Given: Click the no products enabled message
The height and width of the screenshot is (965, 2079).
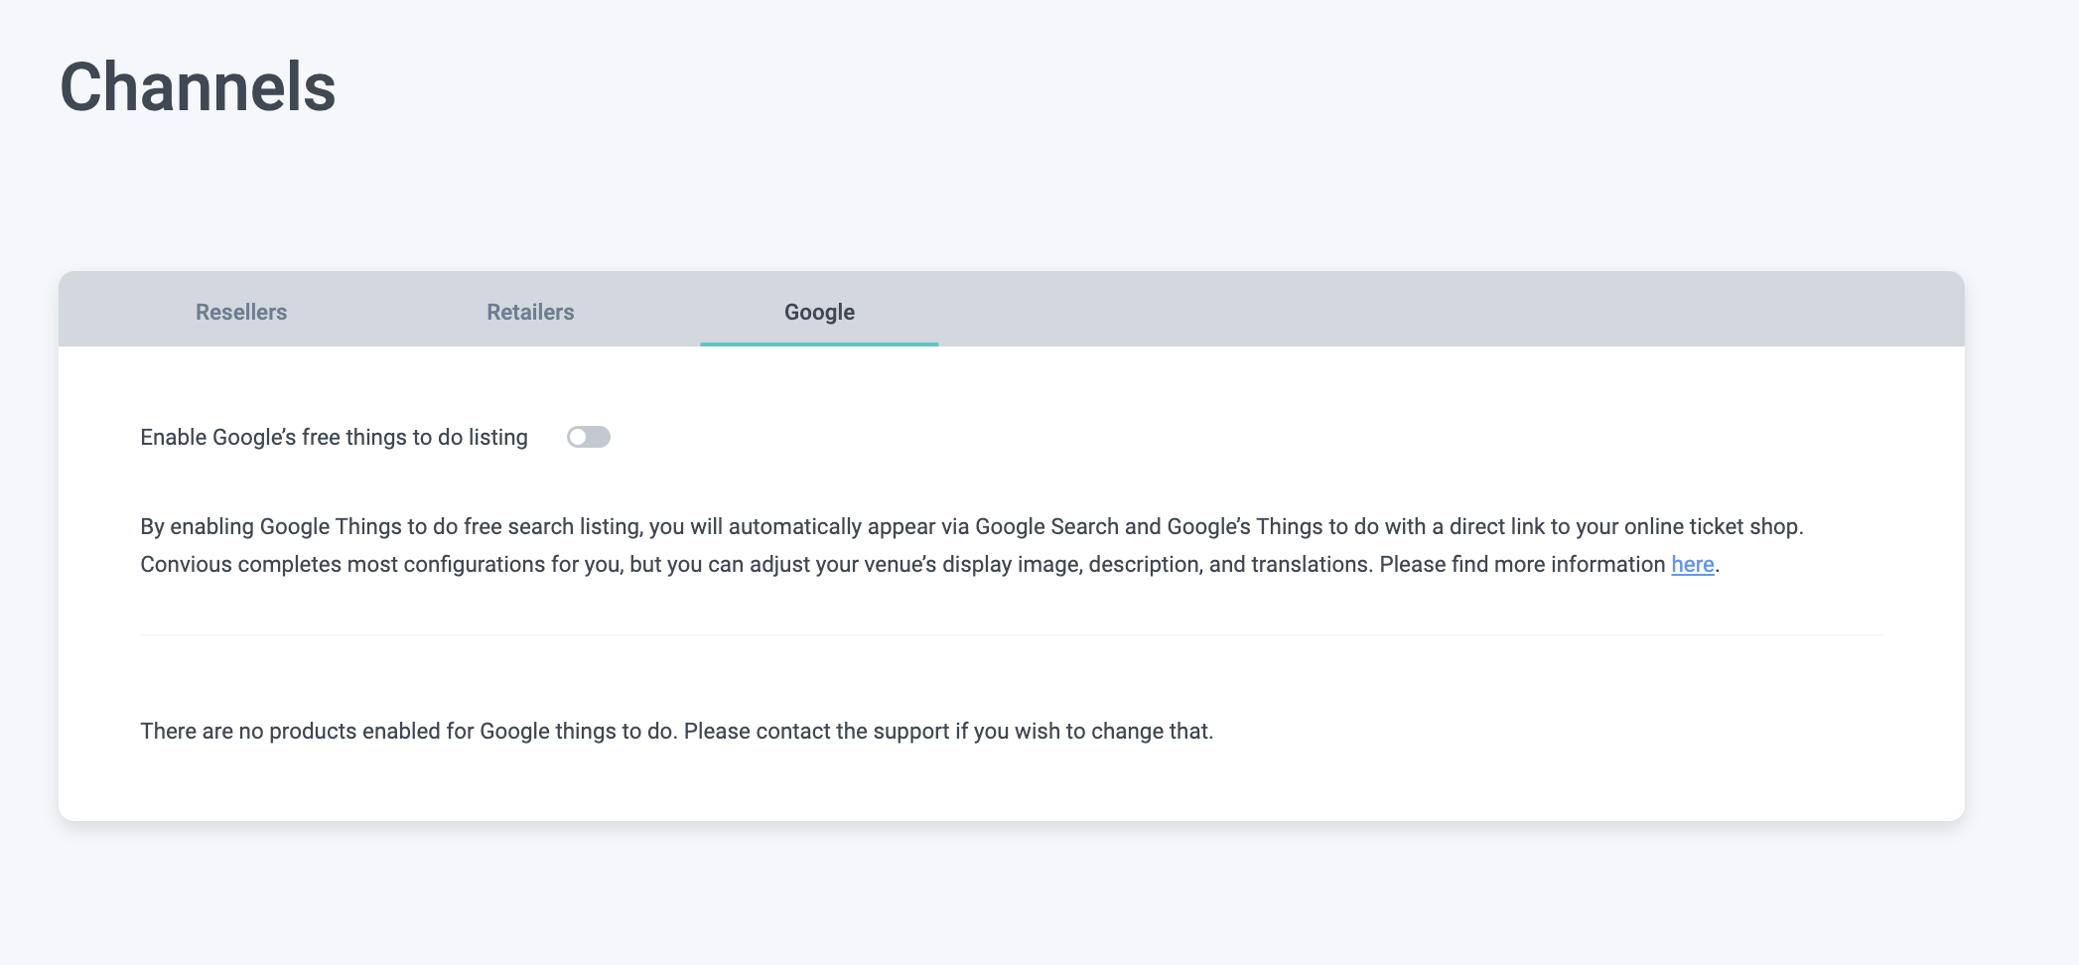Looking at the screenshot, I should click(x=675, y=731).
